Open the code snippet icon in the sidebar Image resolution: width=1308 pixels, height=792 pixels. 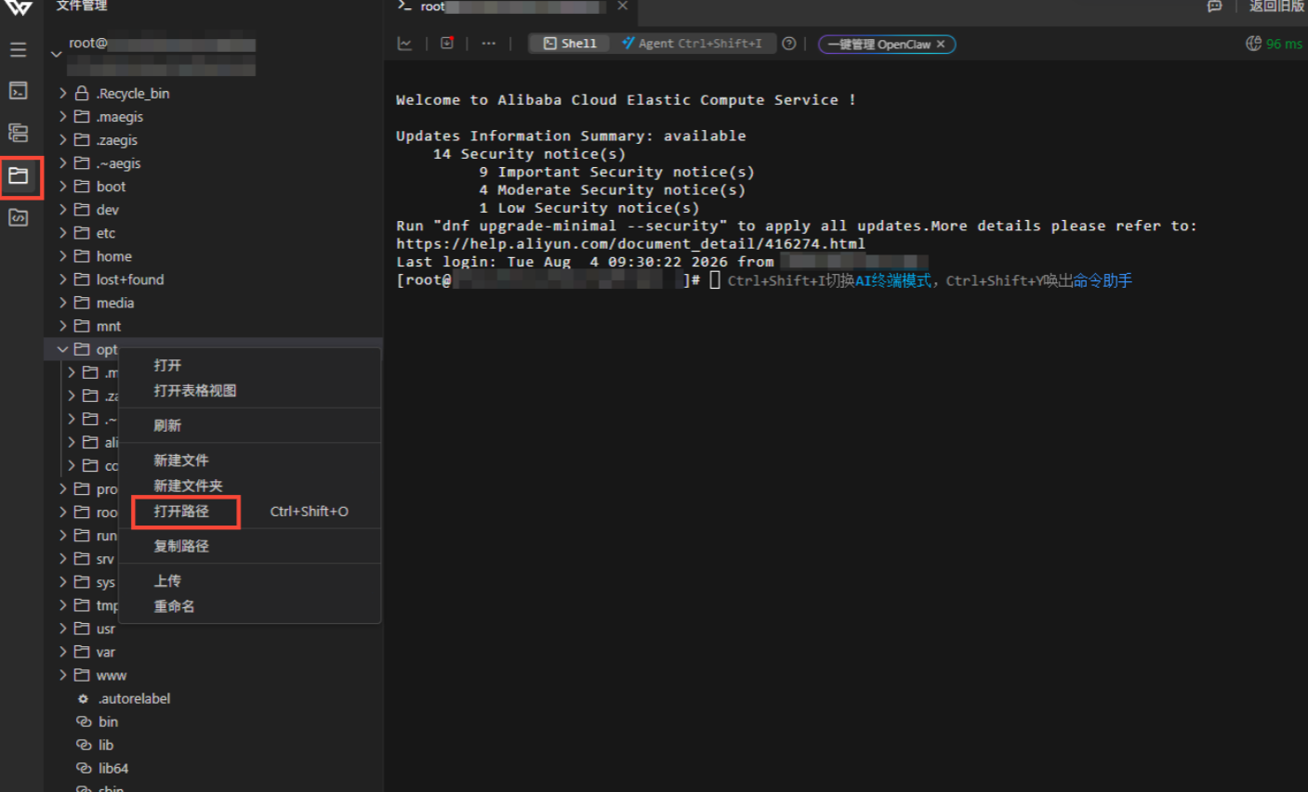tap(18, 217)
